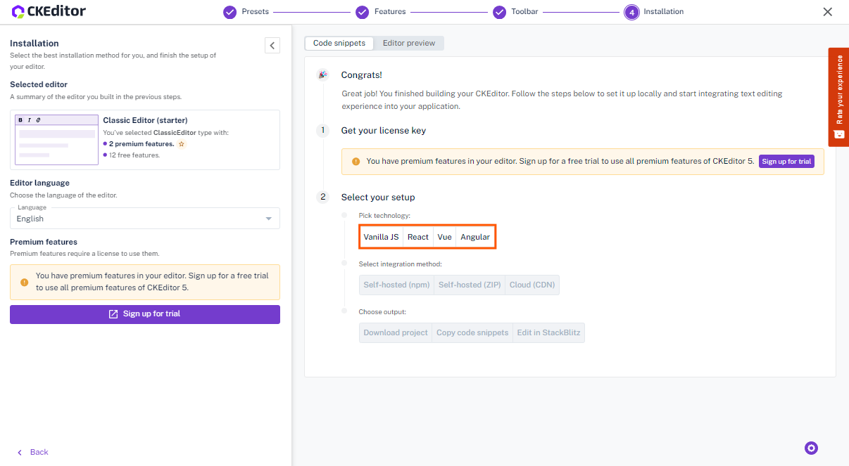This screenshot has height=466, width=849.
Task: Choose Cloud (CDN) integration
Action: click(x=532, y=285)
